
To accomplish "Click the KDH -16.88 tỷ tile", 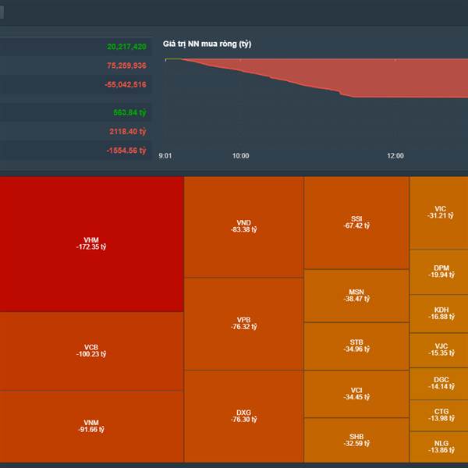I will (439, 314).
